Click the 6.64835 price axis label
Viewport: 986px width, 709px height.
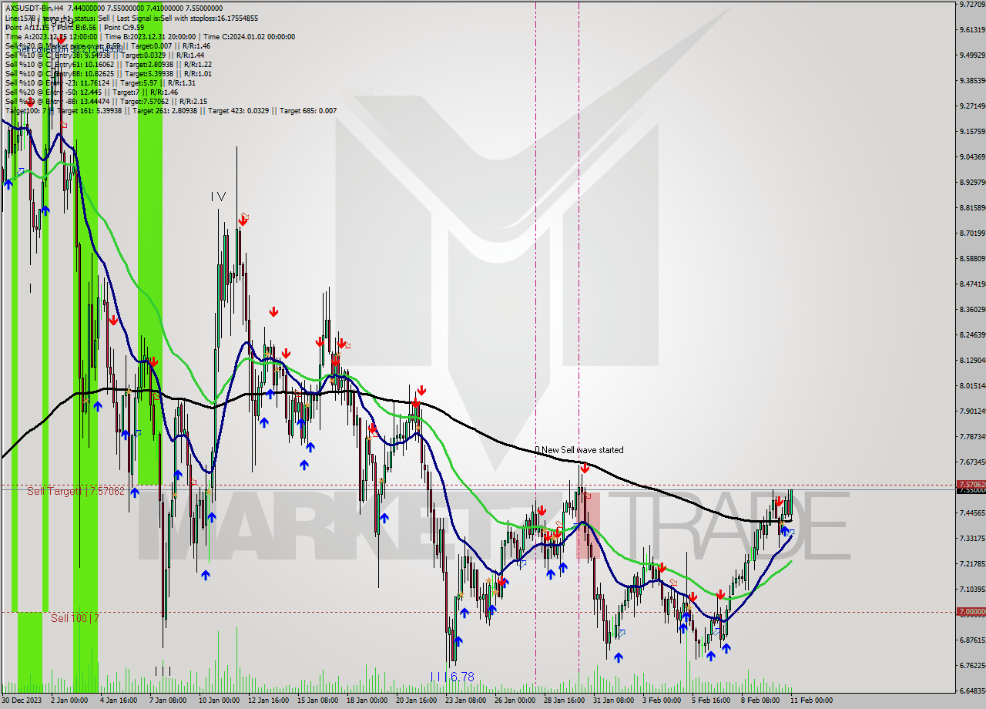pos(972,691)
